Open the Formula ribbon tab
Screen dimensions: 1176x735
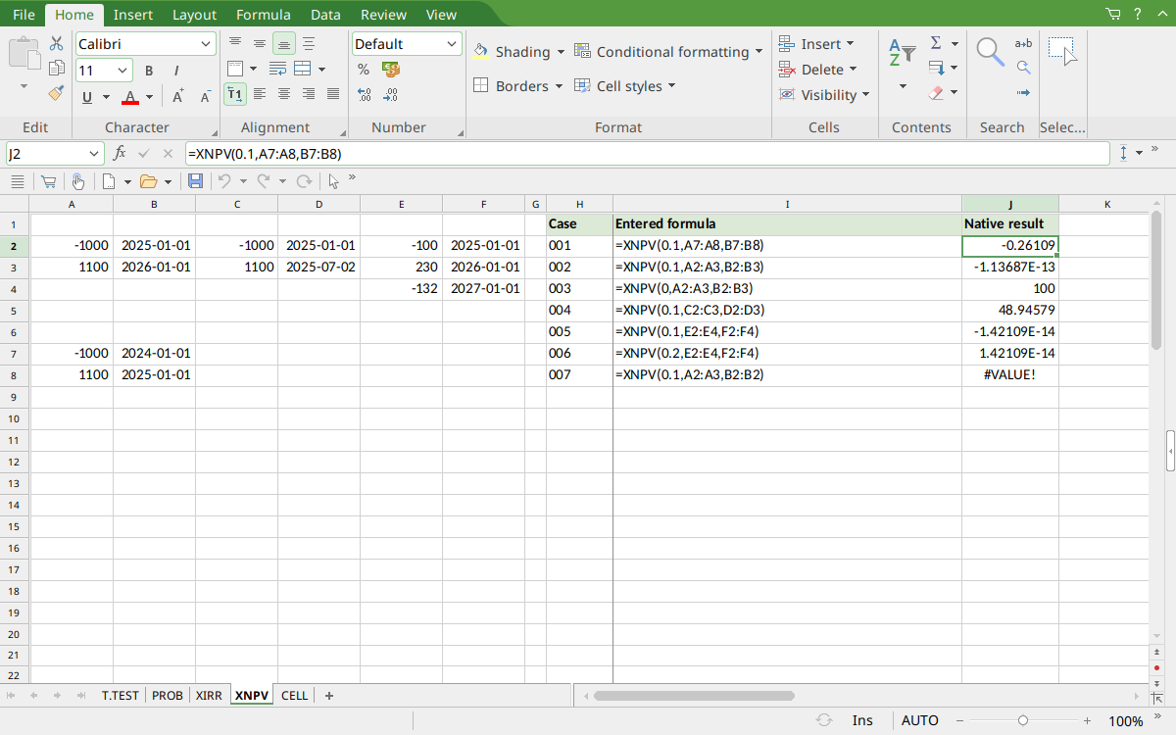[x=264, y=15]
